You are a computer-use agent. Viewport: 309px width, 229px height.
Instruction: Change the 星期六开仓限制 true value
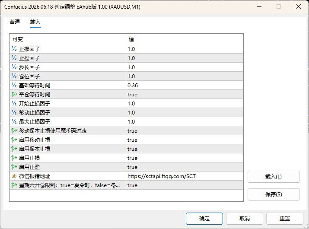coord(184,185)
